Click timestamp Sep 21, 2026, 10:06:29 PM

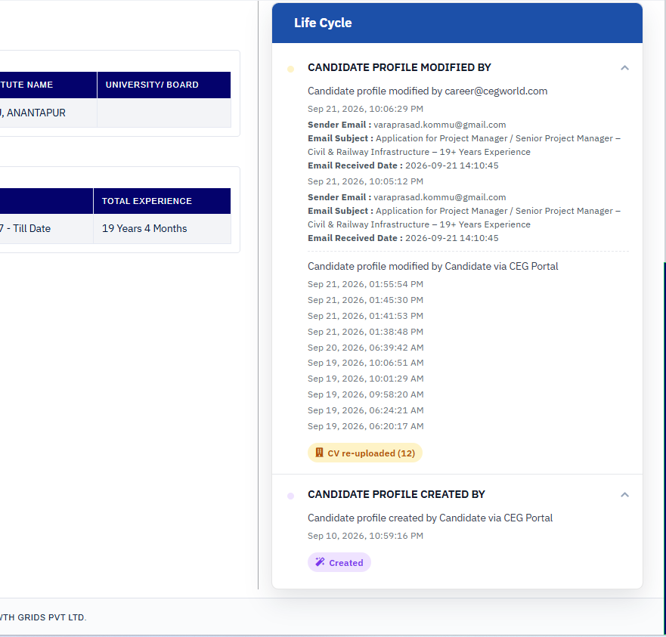365,109
